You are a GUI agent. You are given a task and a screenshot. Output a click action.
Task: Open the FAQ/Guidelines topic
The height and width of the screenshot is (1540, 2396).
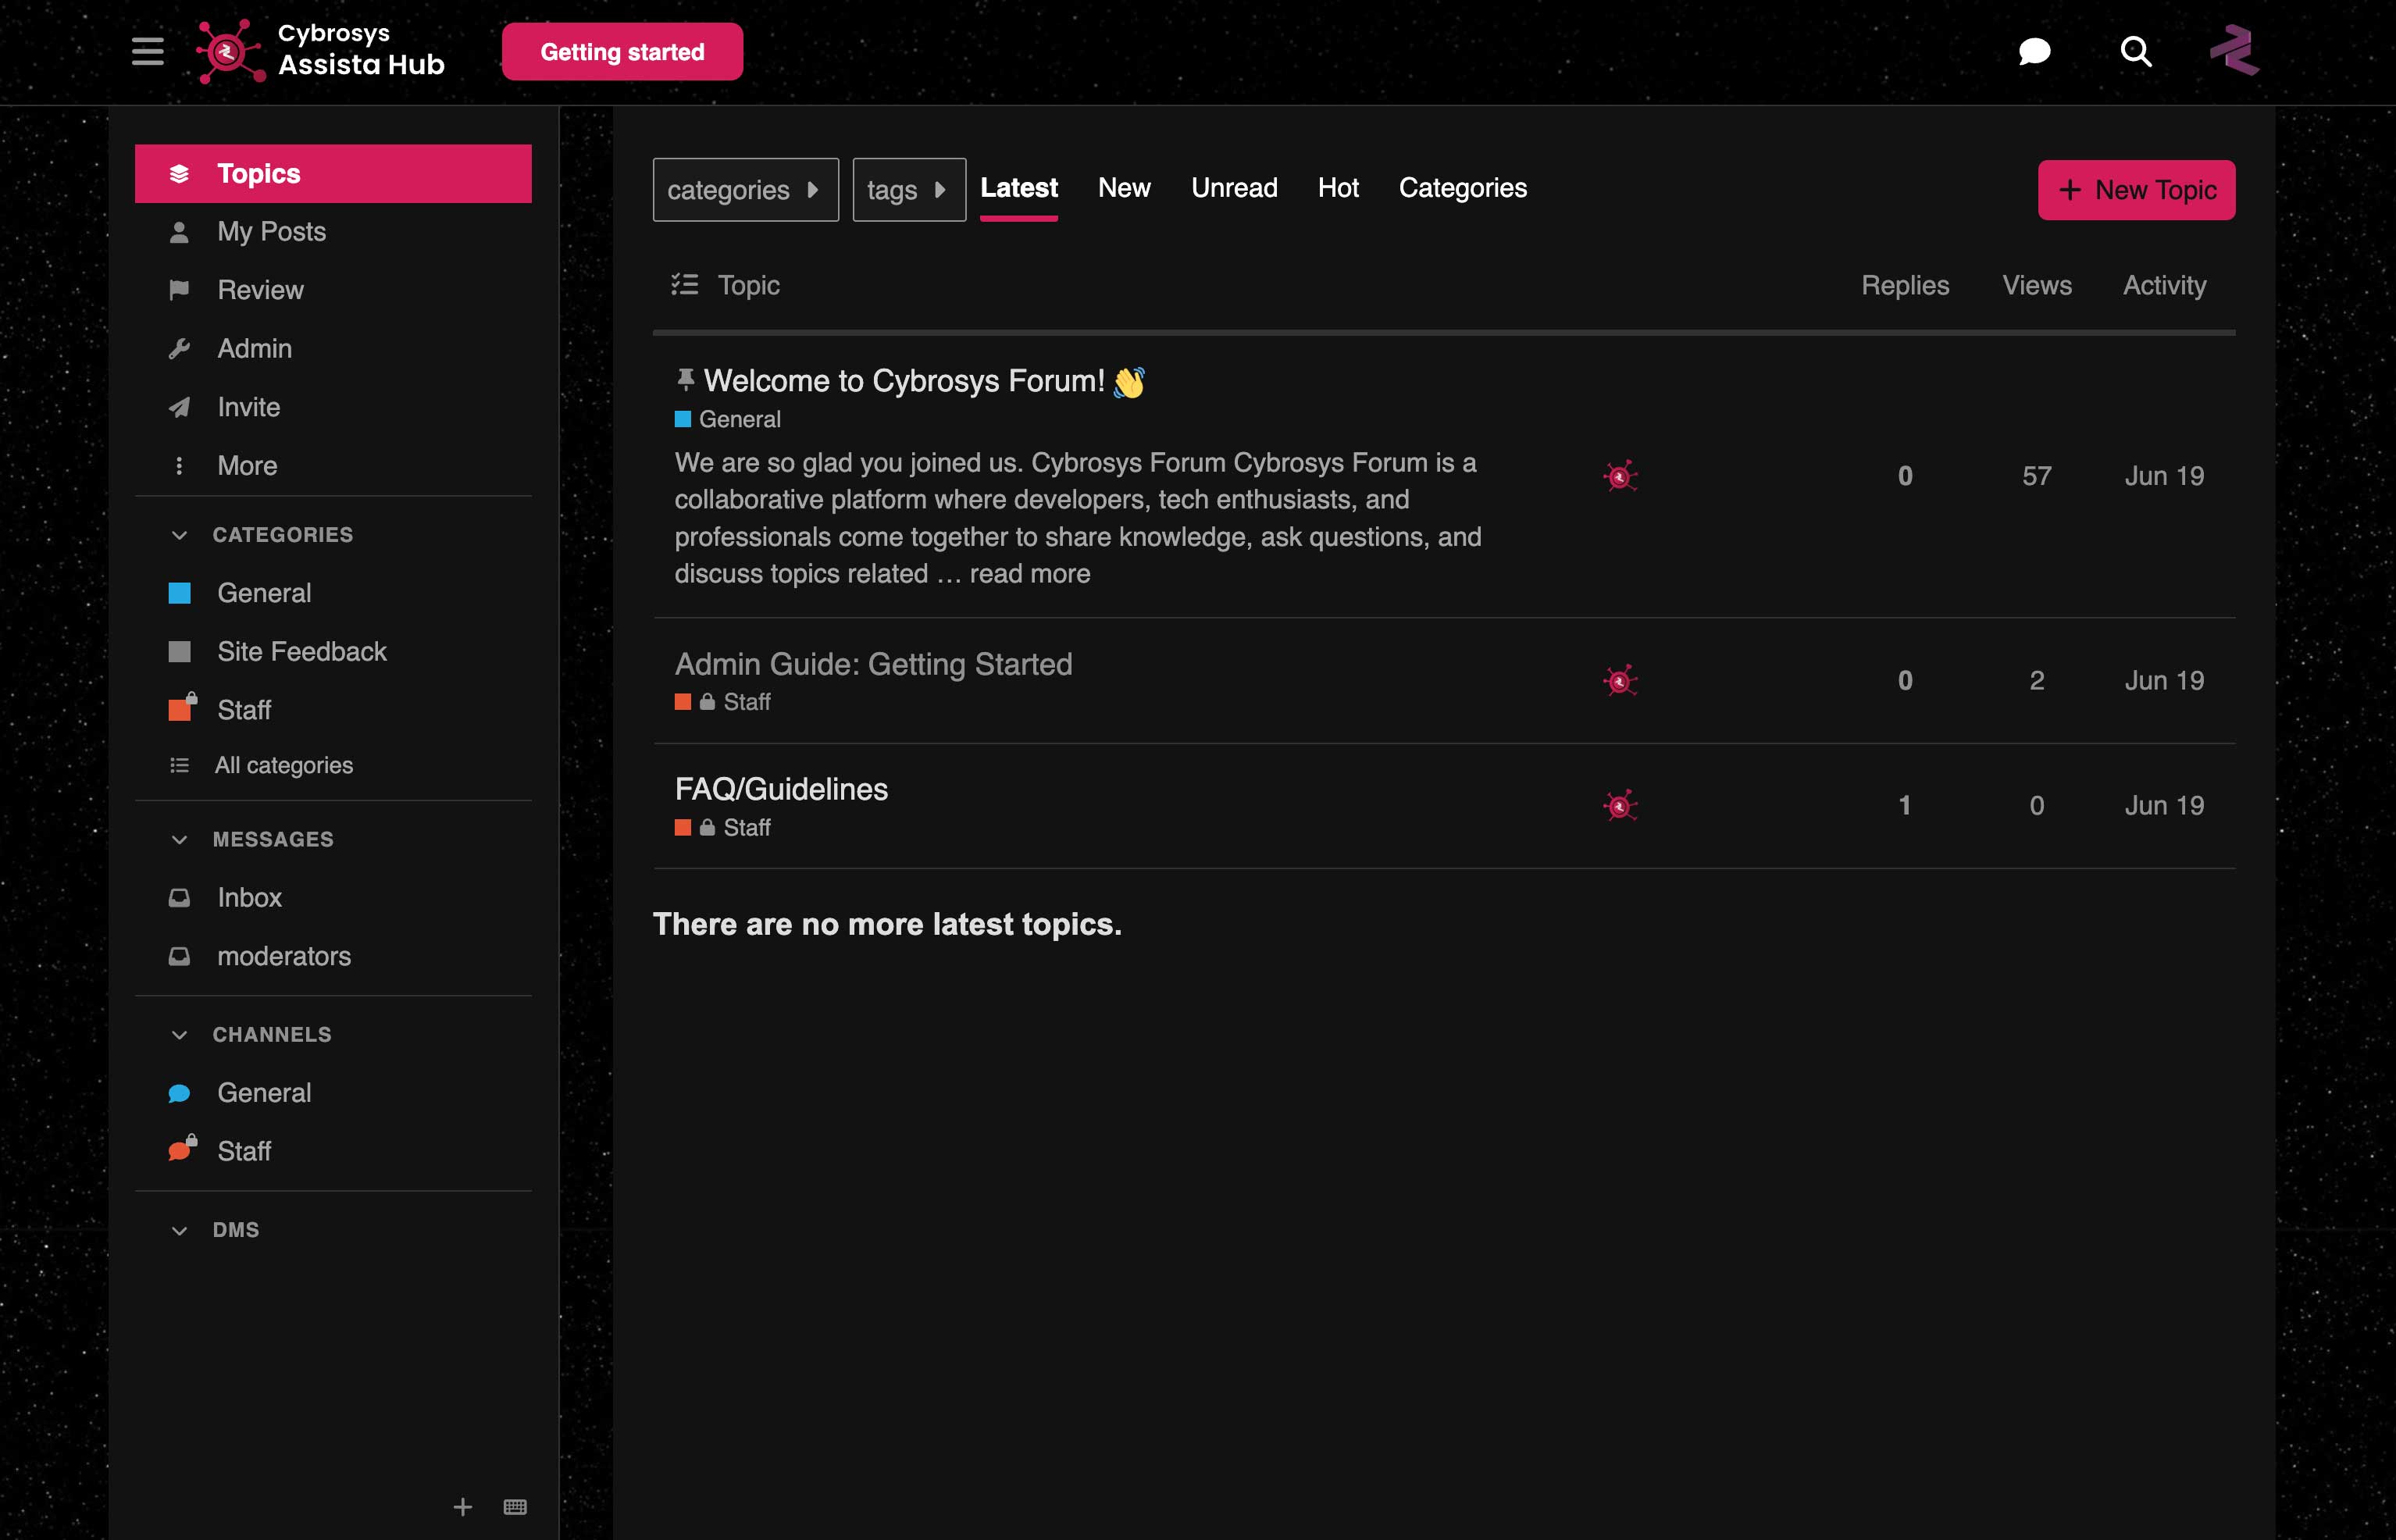point(781,789)
